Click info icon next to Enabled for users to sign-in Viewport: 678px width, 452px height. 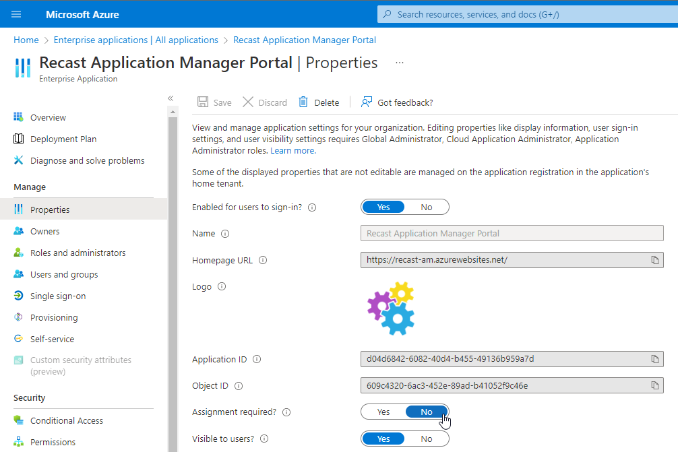[312, 207]
